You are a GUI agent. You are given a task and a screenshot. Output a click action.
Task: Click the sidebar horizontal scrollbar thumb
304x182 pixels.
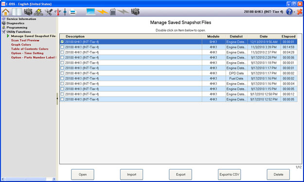point(26,179)
